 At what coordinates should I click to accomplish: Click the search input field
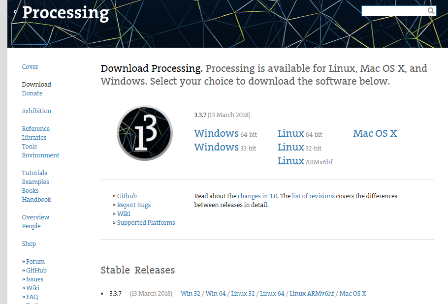tap(394, 11)
